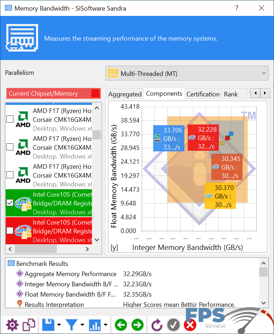The width and height of the screenshot is (274, 334).
Task: Go forward with green right arrow
Action: [x=138, y=324]
